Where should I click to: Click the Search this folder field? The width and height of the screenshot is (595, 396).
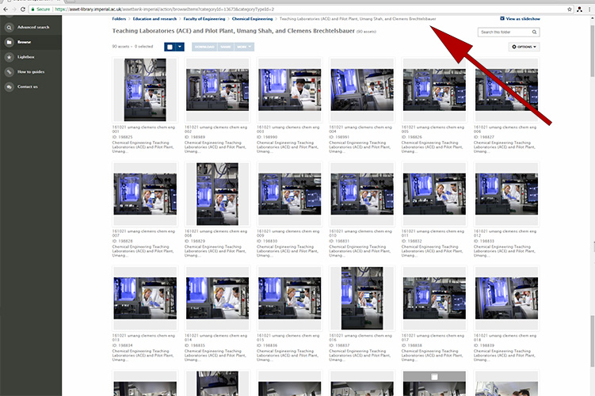click(x=503, y=32)
